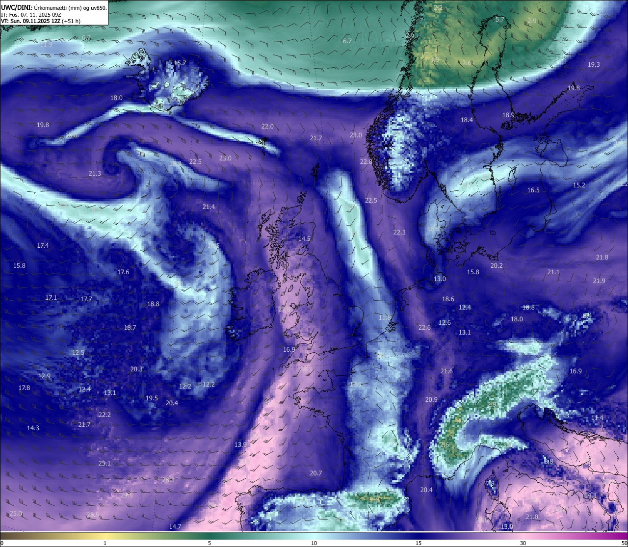Click the 21.0 value label
This screenshot has width=628, height=547.
pos(532,517)
